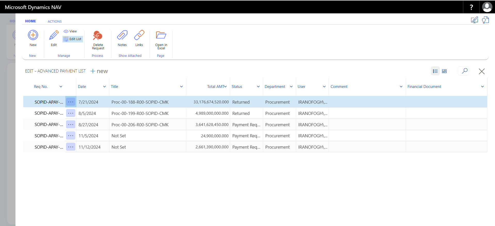The image size is (495, 226).
Task: Open the help question mark icon
Action: [x=471, y=7]
